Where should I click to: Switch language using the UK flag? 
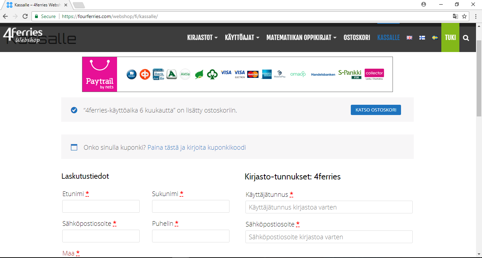point(410,38)
